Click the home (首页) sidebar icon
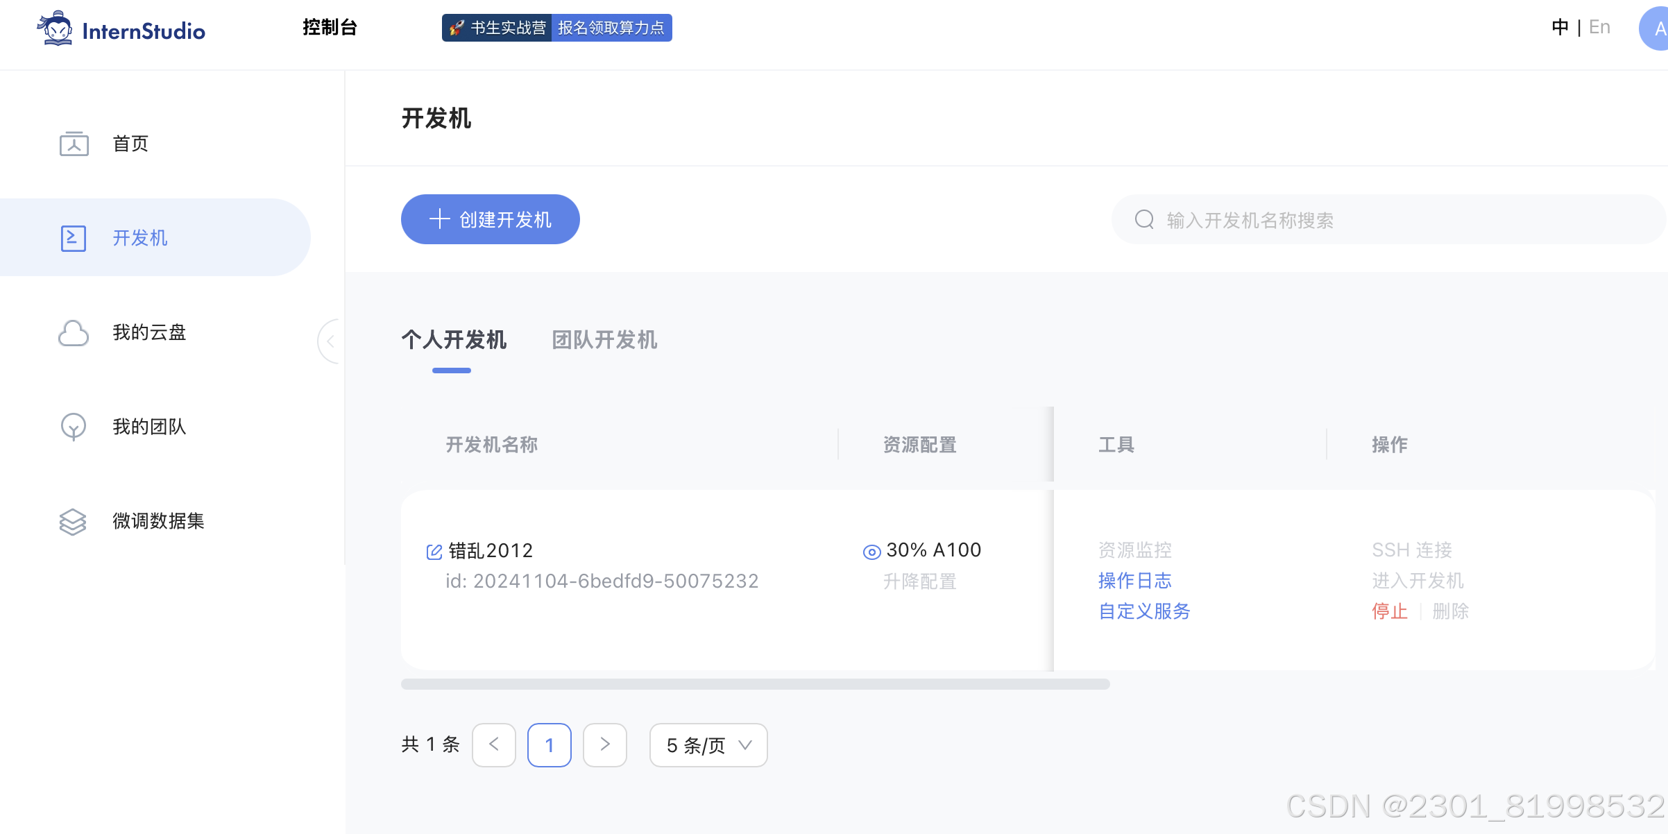 point(74,144)
